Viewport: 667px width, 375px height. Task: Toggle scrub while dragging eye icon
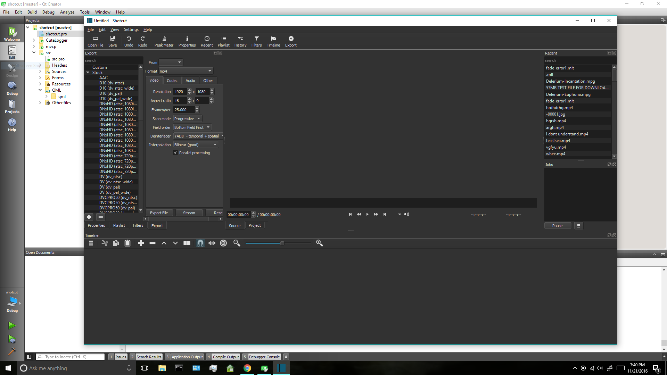pos(212,243)
